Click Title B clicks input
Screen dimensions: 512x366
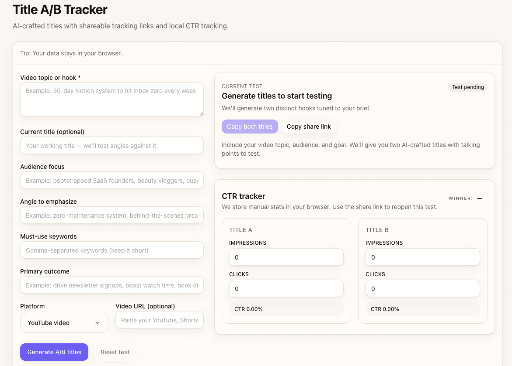point(422,288)
